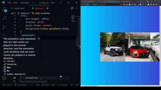Image resolution: width=161 pixels, height=90 pixels.
Task: Click the linear-gradient value on line 5
Action: click(x=50, y=29)
